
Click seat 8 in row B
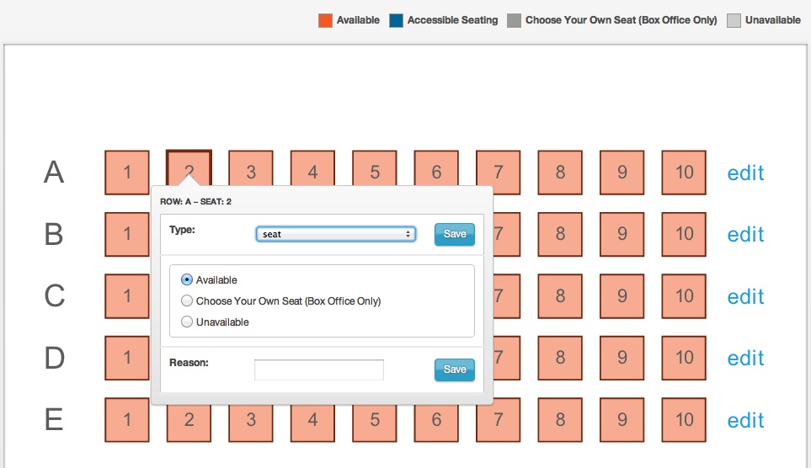[x=560, y=234]
